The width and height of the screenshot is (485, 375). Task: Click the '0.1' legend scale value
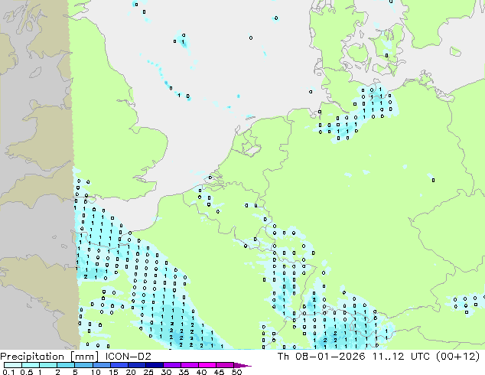point(8,372)
